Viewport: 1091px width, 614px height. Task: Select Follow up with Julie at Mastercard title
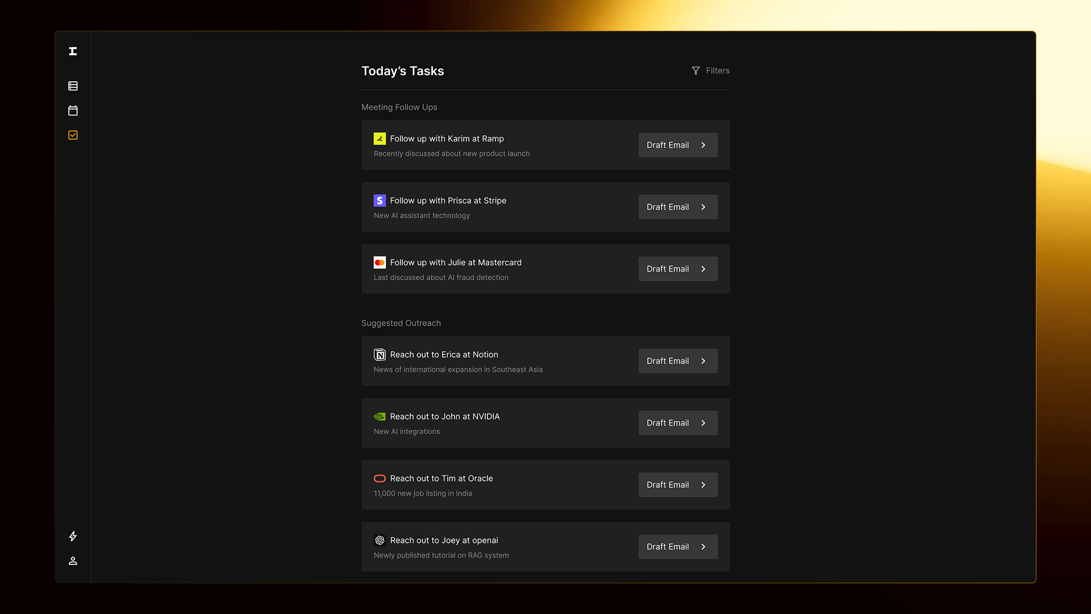click(x=455, y=263)
